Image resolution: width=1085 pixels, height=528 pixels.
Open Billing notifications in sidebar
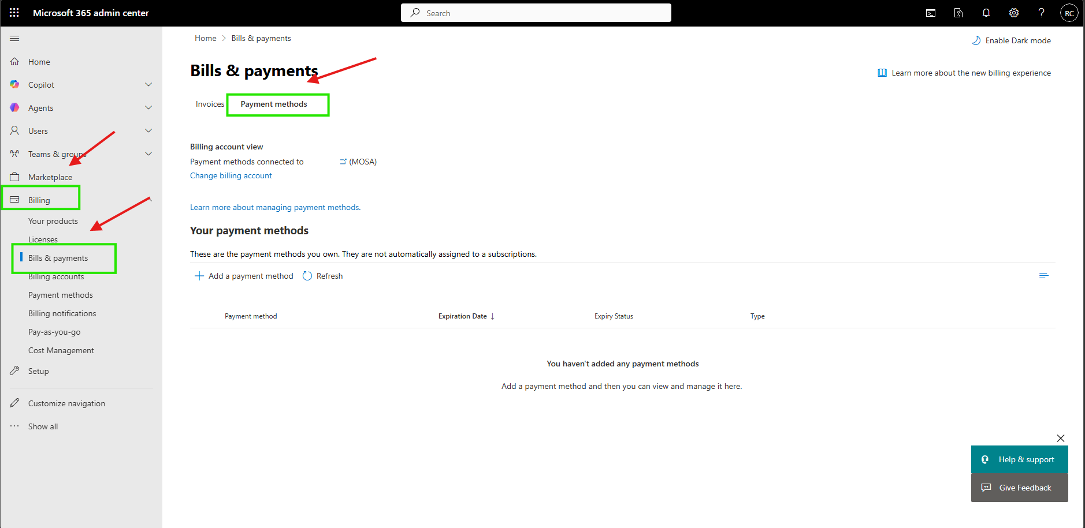coord(62,313)
